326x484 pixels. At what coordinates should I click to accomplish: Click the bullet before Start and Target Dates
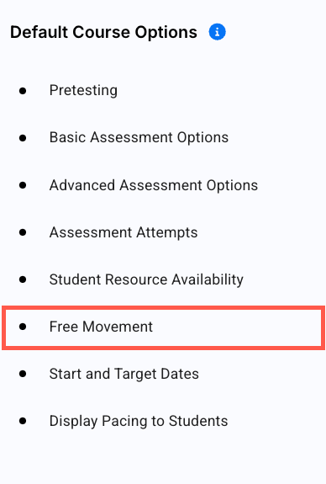[23, 374]
